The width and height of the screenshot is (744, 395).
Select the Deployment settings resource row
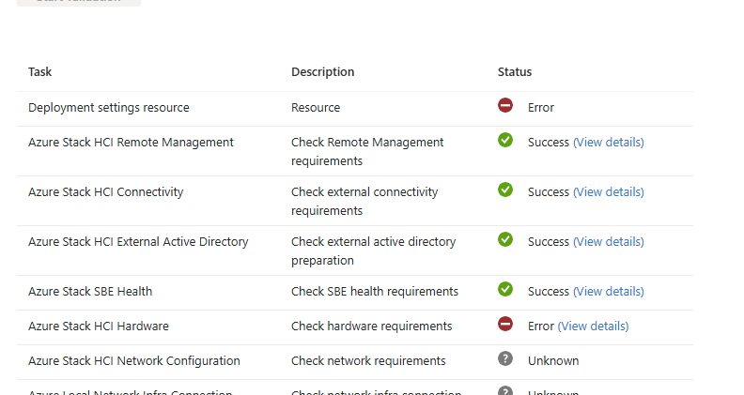(x=355, y=109)
